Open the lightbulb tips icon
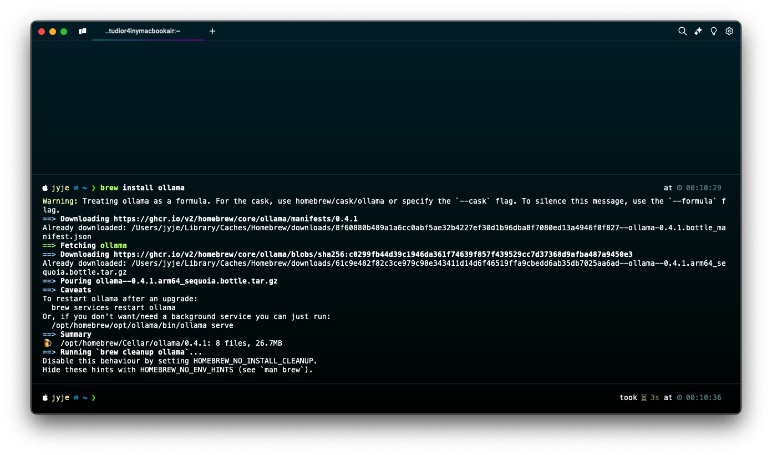 coord(714,31)
